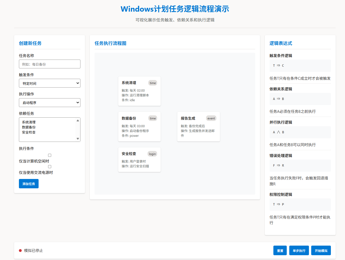Click the page title Windows计划任务逻辑流程演示

coord(175,9)
